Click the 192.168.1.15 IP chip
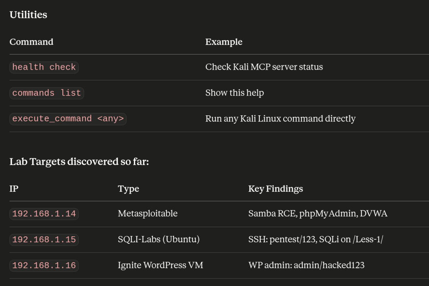This screenshot has width=429, height=286. [x=44, y=240]
